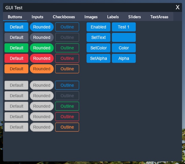Close the GUI Test window
This screenshot has width=185, height=164.
tap(178, 7)
